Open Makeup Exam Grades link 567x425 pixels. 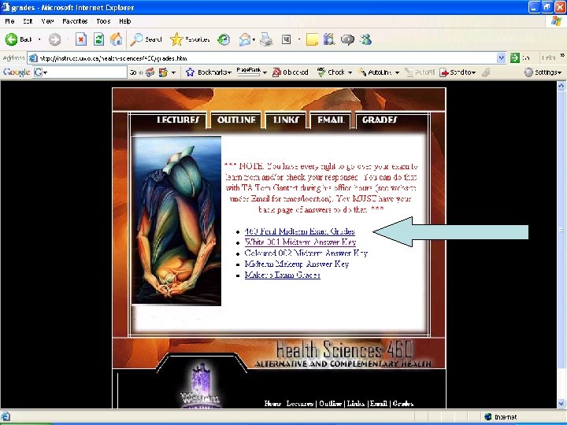point(283,275)
